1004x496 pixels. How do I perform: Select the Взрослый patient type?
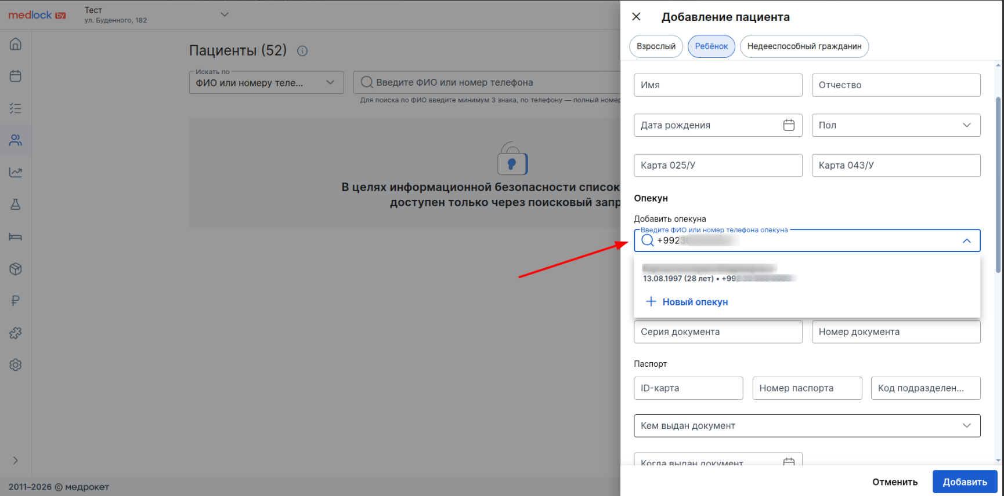coord(656,46)
